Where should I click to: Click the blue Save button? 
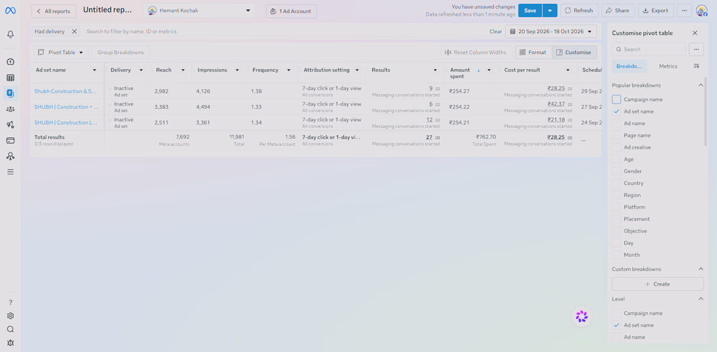530,10
